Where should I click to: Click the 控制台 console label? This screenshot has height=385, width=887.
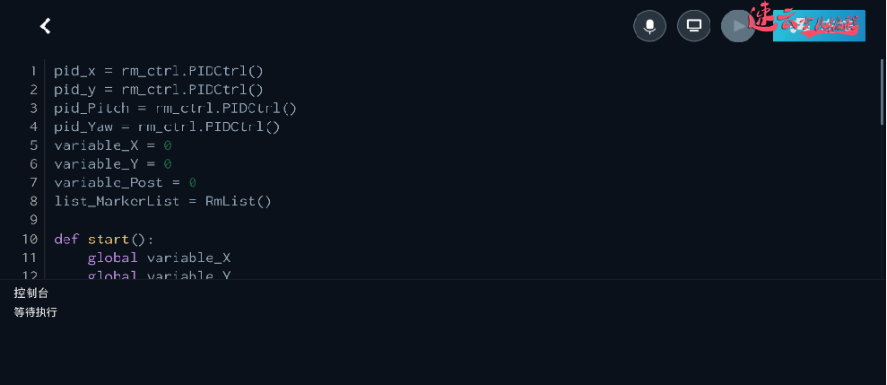(x=31, y=293)
